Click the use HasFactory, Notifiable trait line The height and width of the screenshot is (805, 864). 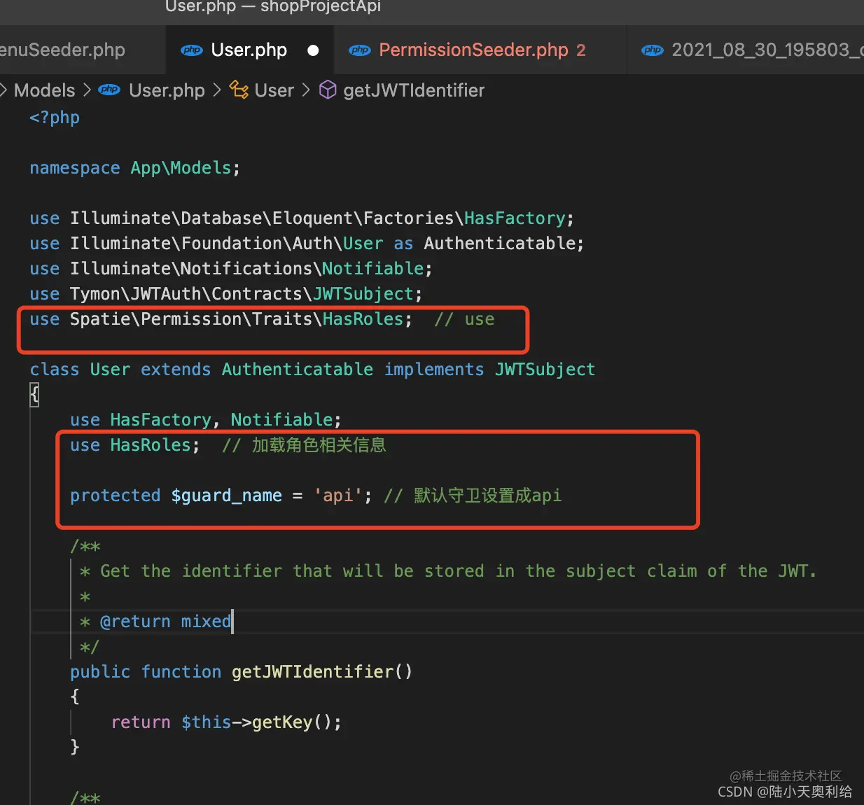pos(206,420)
